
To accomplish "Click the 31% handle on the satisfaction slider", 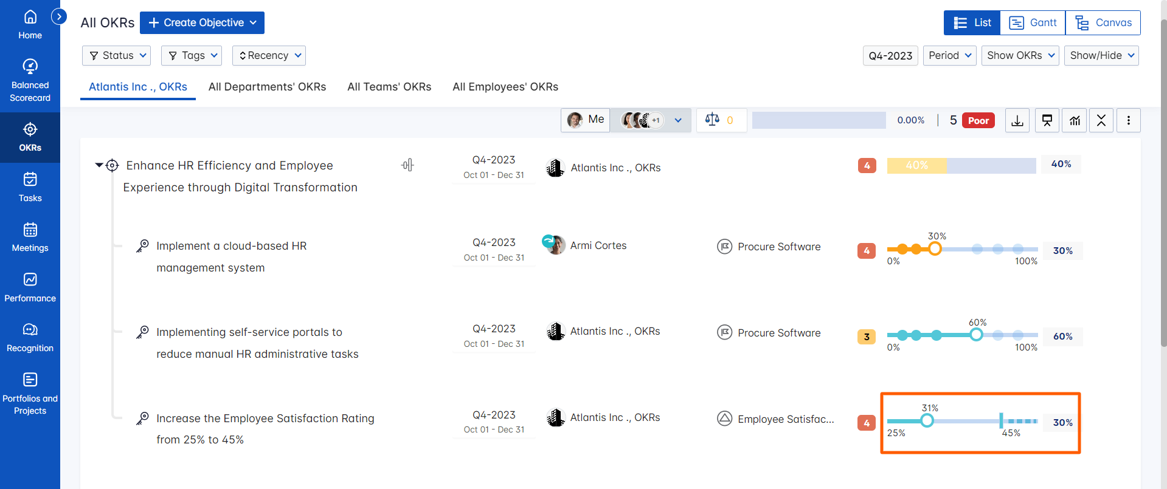I will point(927,420).
